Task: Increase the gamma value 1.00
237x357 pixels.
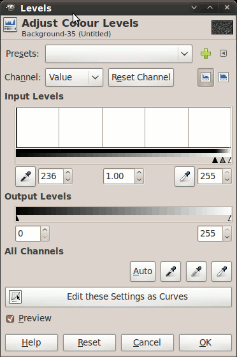Action: pos(139,173)
